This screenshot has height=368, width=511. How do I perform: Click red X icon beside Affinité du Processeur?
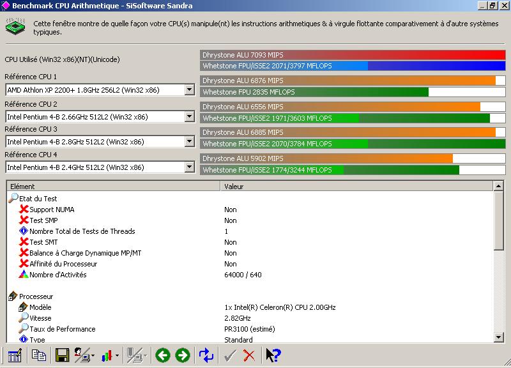tap(24, 263)
